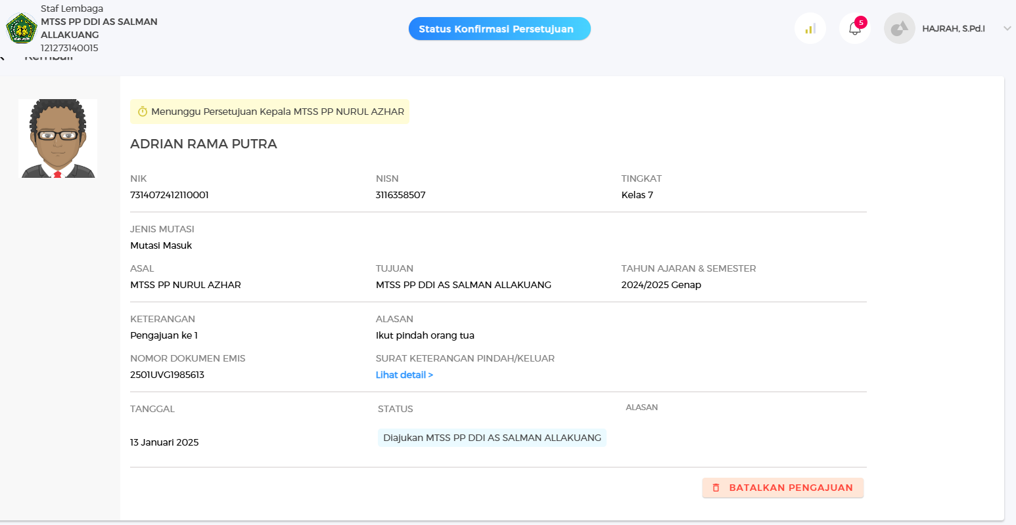Click the BATALKAN PENGAJUAN button
The width and height of the screenshot is (1016, 525).
click(x=783, y=488)
